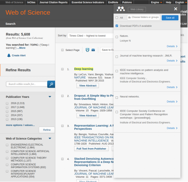Click Save all button
The height and width of the screenshot is (182, 188).
coord(170,18)
